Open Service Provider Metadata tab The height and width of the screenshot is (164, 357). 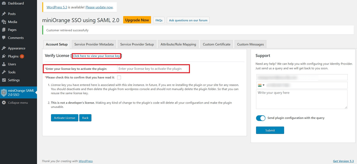94,44
